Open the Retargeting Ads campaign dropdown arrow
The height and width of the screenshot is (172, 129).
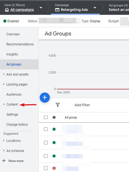(x=95, y=8)
